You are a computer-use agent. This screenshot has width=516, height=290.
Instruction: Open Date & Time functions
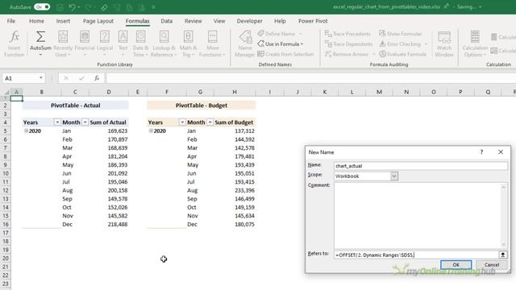click(x=140, y=43)
